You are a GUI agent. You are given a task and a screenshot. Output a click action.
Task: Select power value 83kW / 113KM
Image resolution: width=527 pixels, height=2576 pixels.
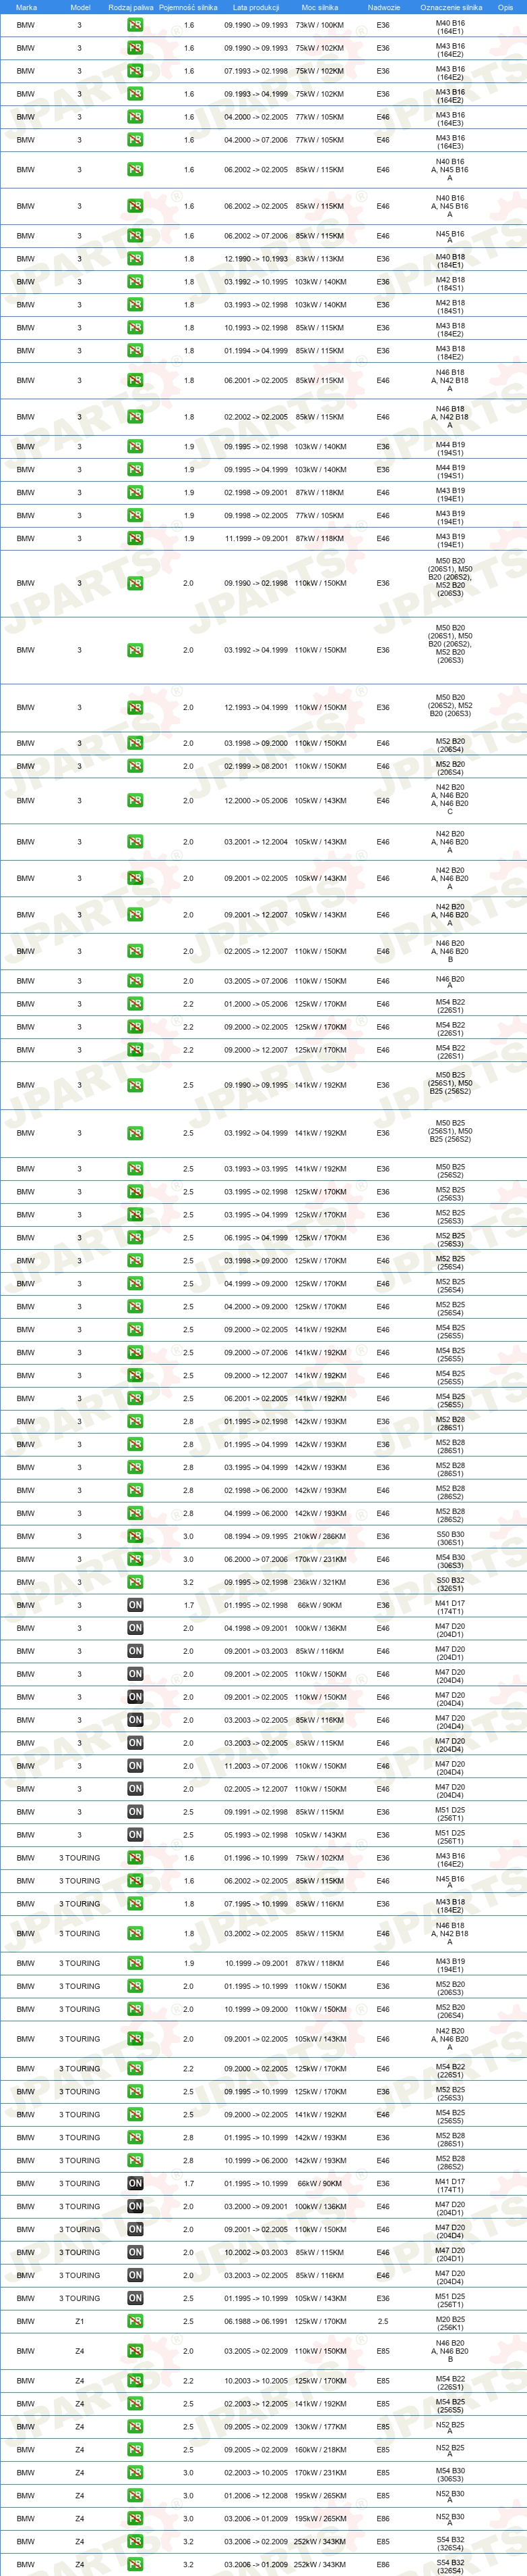pos(319,259)
